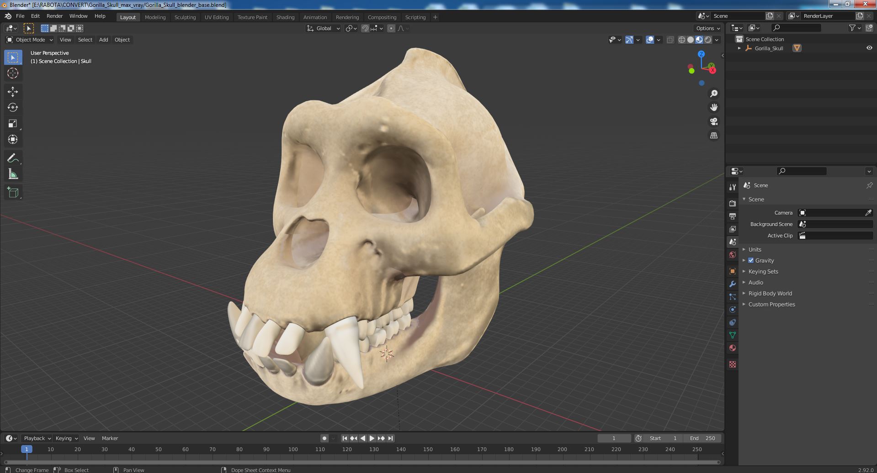Click the viewport zoom magnifier icon
The width and height of the screenshot is (877, 473).
click(x=713, y=94)
